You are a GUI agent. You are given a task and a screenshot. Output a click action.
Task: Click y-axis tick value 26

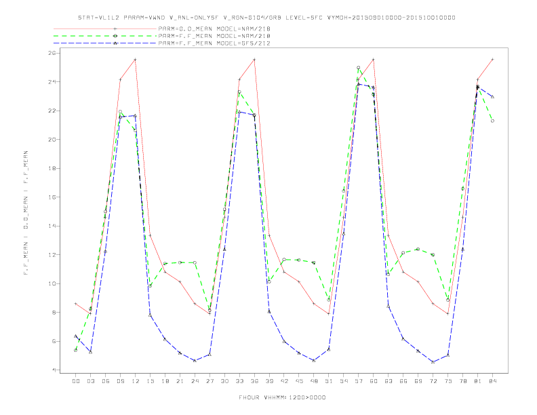click(x=52, y=53)
